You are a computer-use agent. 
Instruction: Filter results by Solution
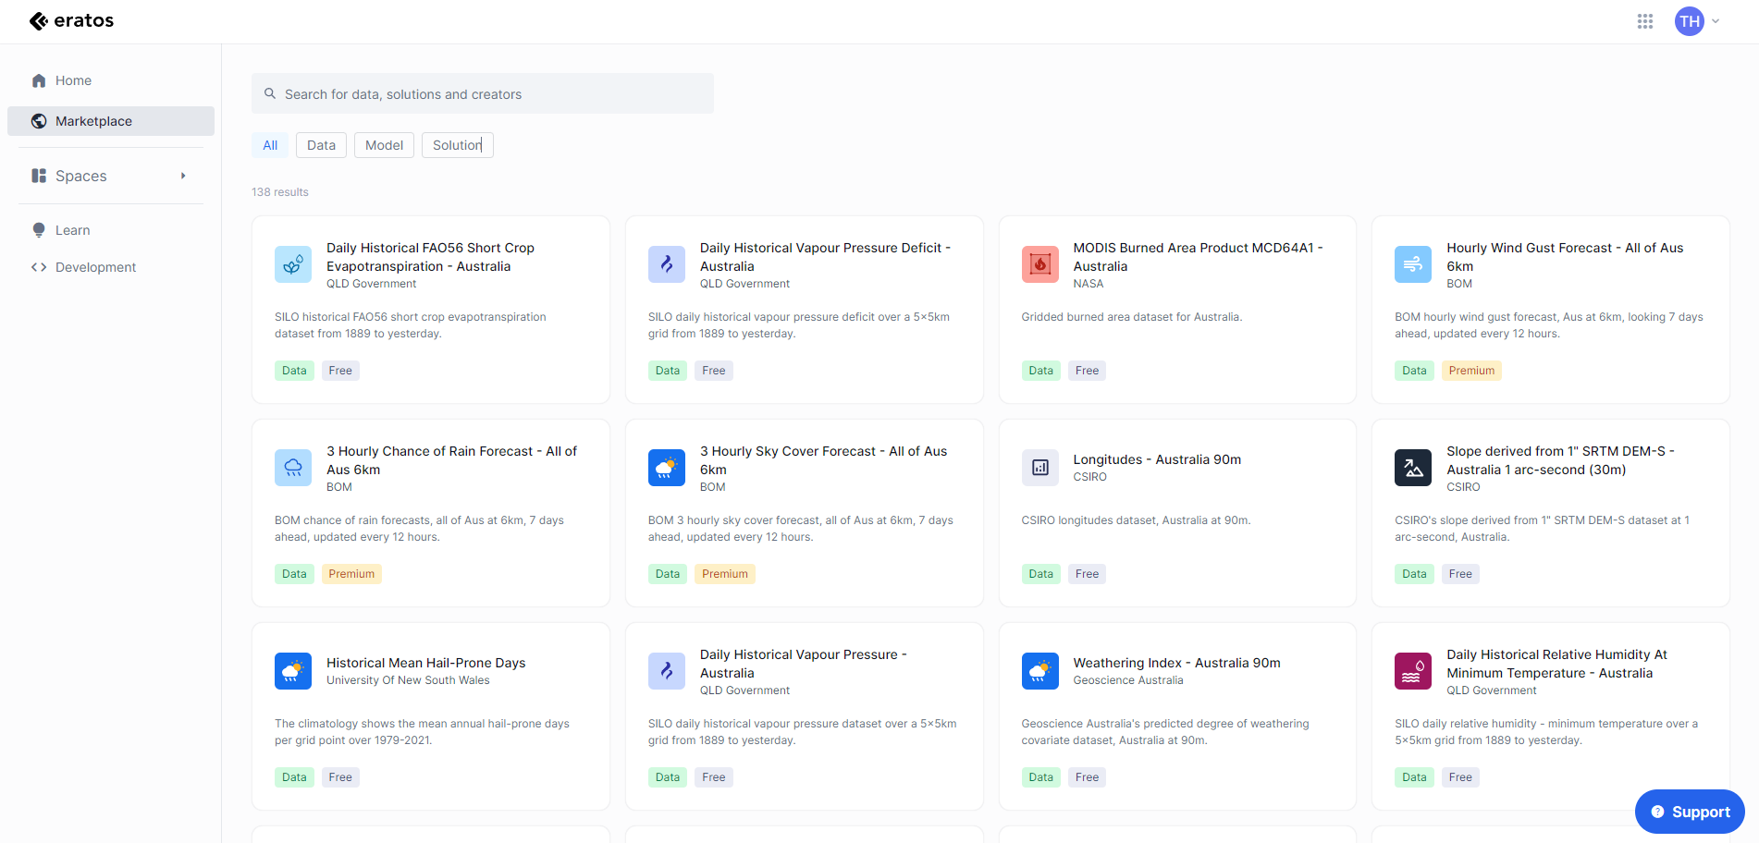(458, 145)
